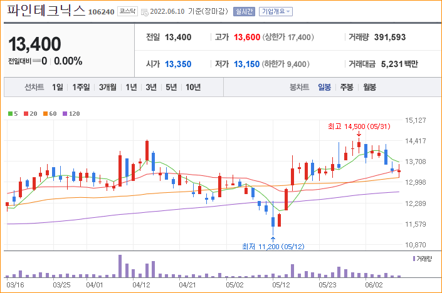Click the 거래대금 value 5,231백만
442x293 pixels.
pos(399,64)
